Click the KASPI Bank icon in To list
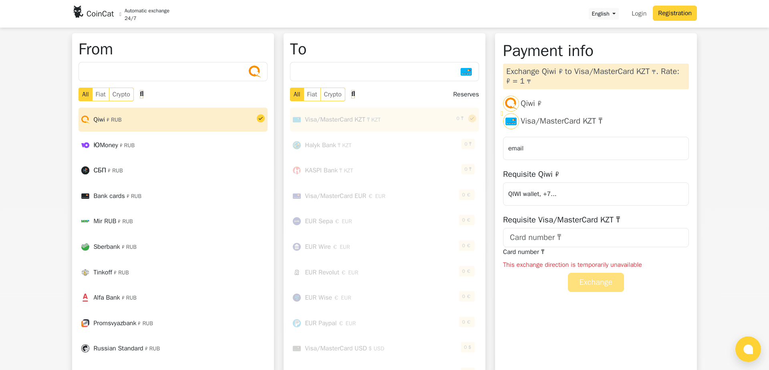The width and height of the screenshot is (769, 370). coord(297,170)
